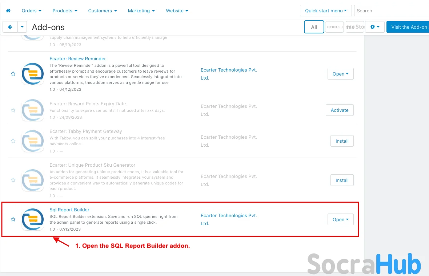Click the Reward Points expiry description text
The width and height of the screenshot is (429, 276).
tap(107, 110)
